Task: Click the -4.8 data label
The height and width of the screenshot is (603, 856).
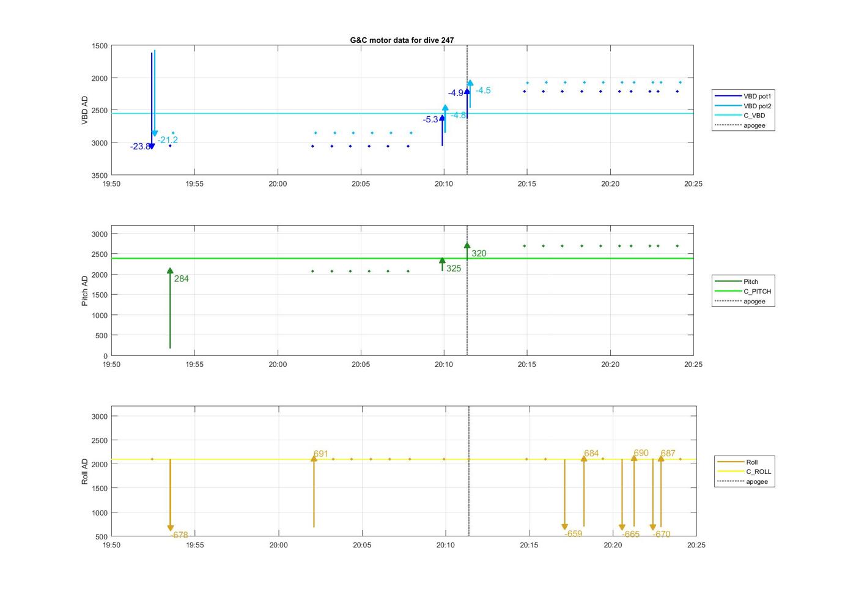Action: point(459,116)
